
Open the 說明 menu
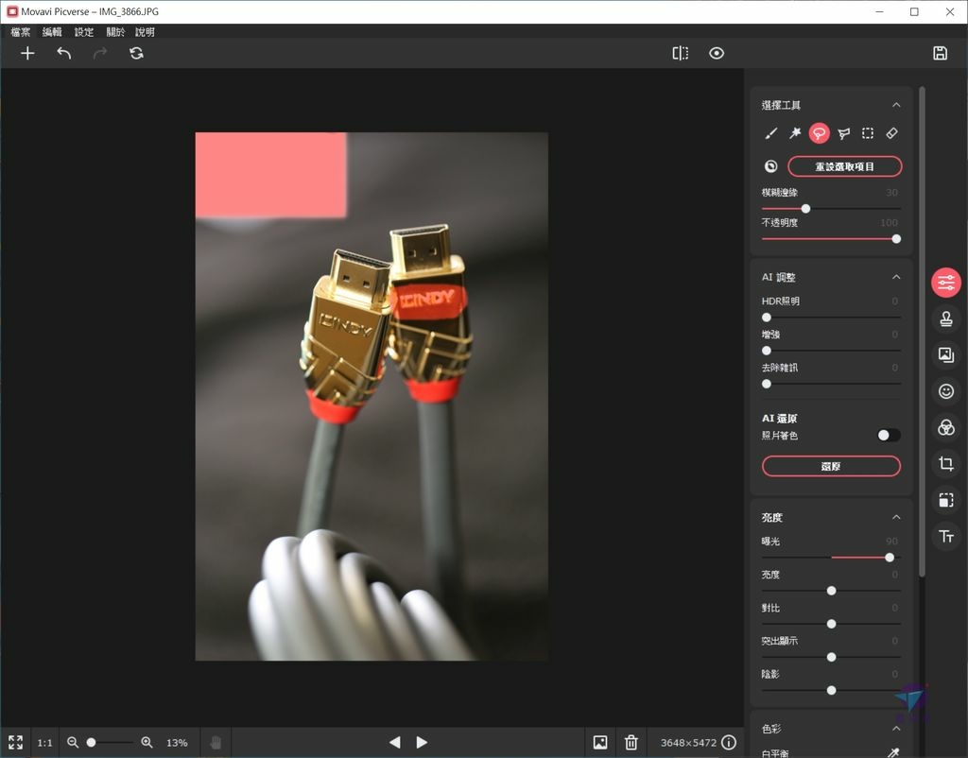coord(145,32)
